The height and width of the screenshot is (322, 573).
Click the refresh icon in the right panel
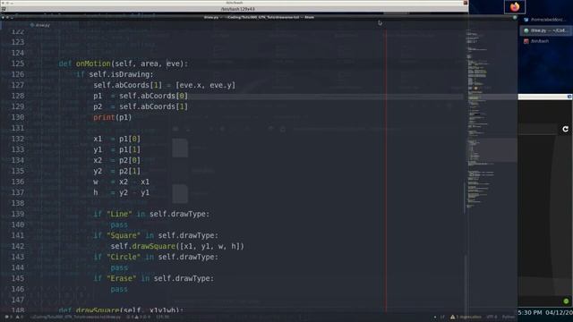(x=565, y=129)
